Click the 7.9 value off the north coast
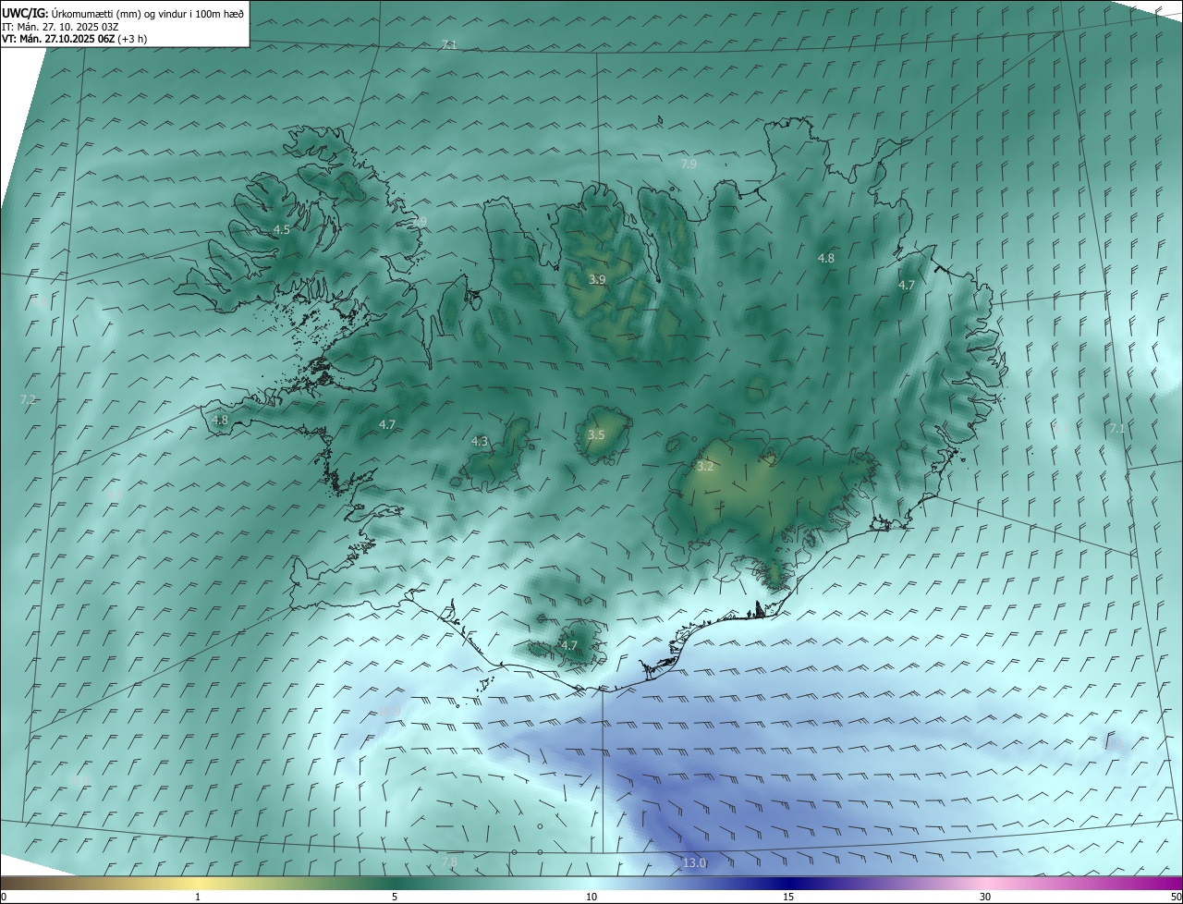This screenshot has height=904, width=1183. pos(689,165)
